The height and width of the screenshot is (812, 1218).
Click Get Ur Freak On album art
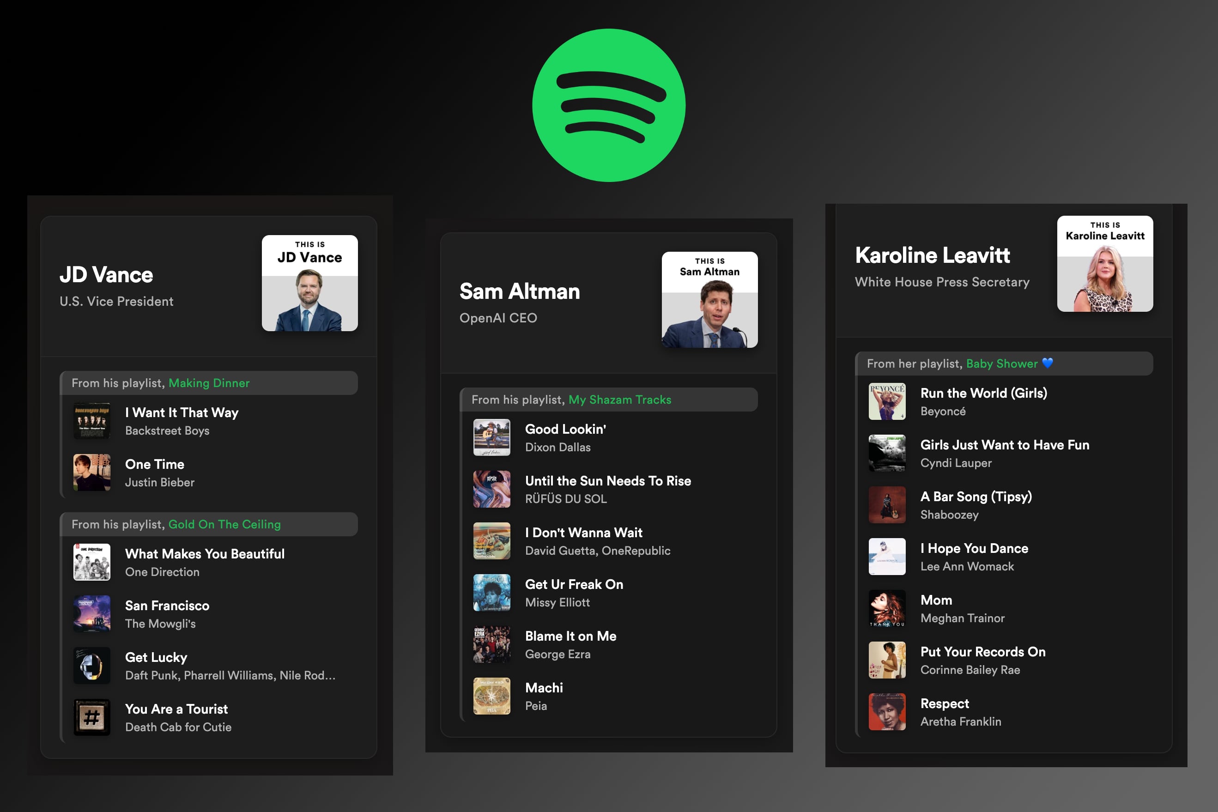coord(491,593)
